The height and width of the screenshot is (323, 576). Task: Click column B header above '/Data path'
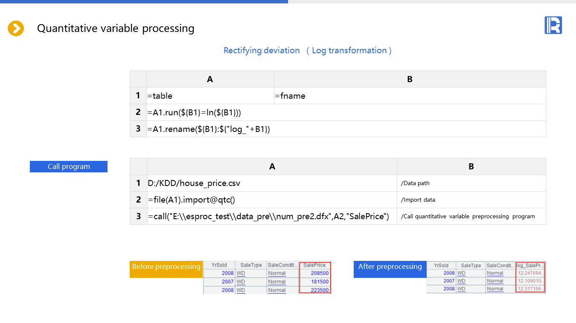pos(471,166)
